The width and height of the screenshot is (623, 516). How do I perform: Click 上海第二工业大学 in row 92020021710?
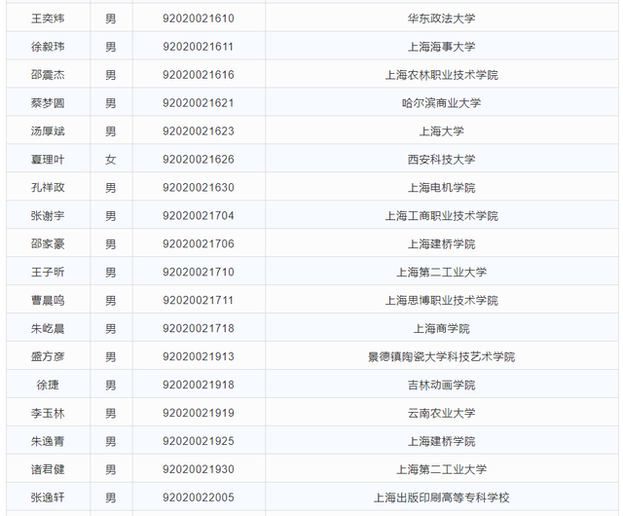click(x=441, y=273)
